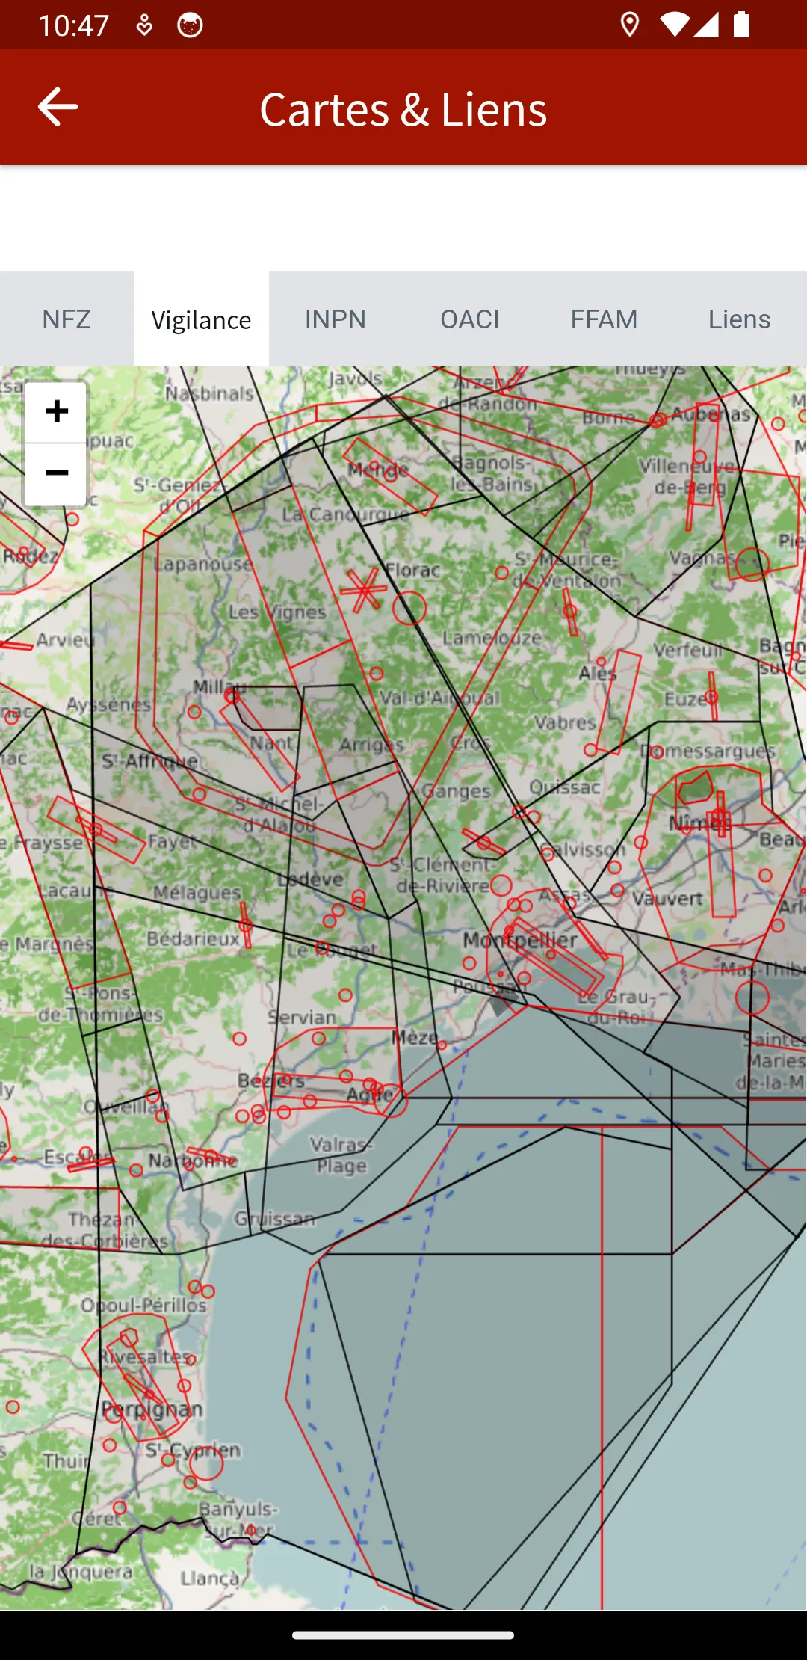807x1660 pixels.
Task: Tap the Wi-Fi status icon
Action: coord(675,25)
